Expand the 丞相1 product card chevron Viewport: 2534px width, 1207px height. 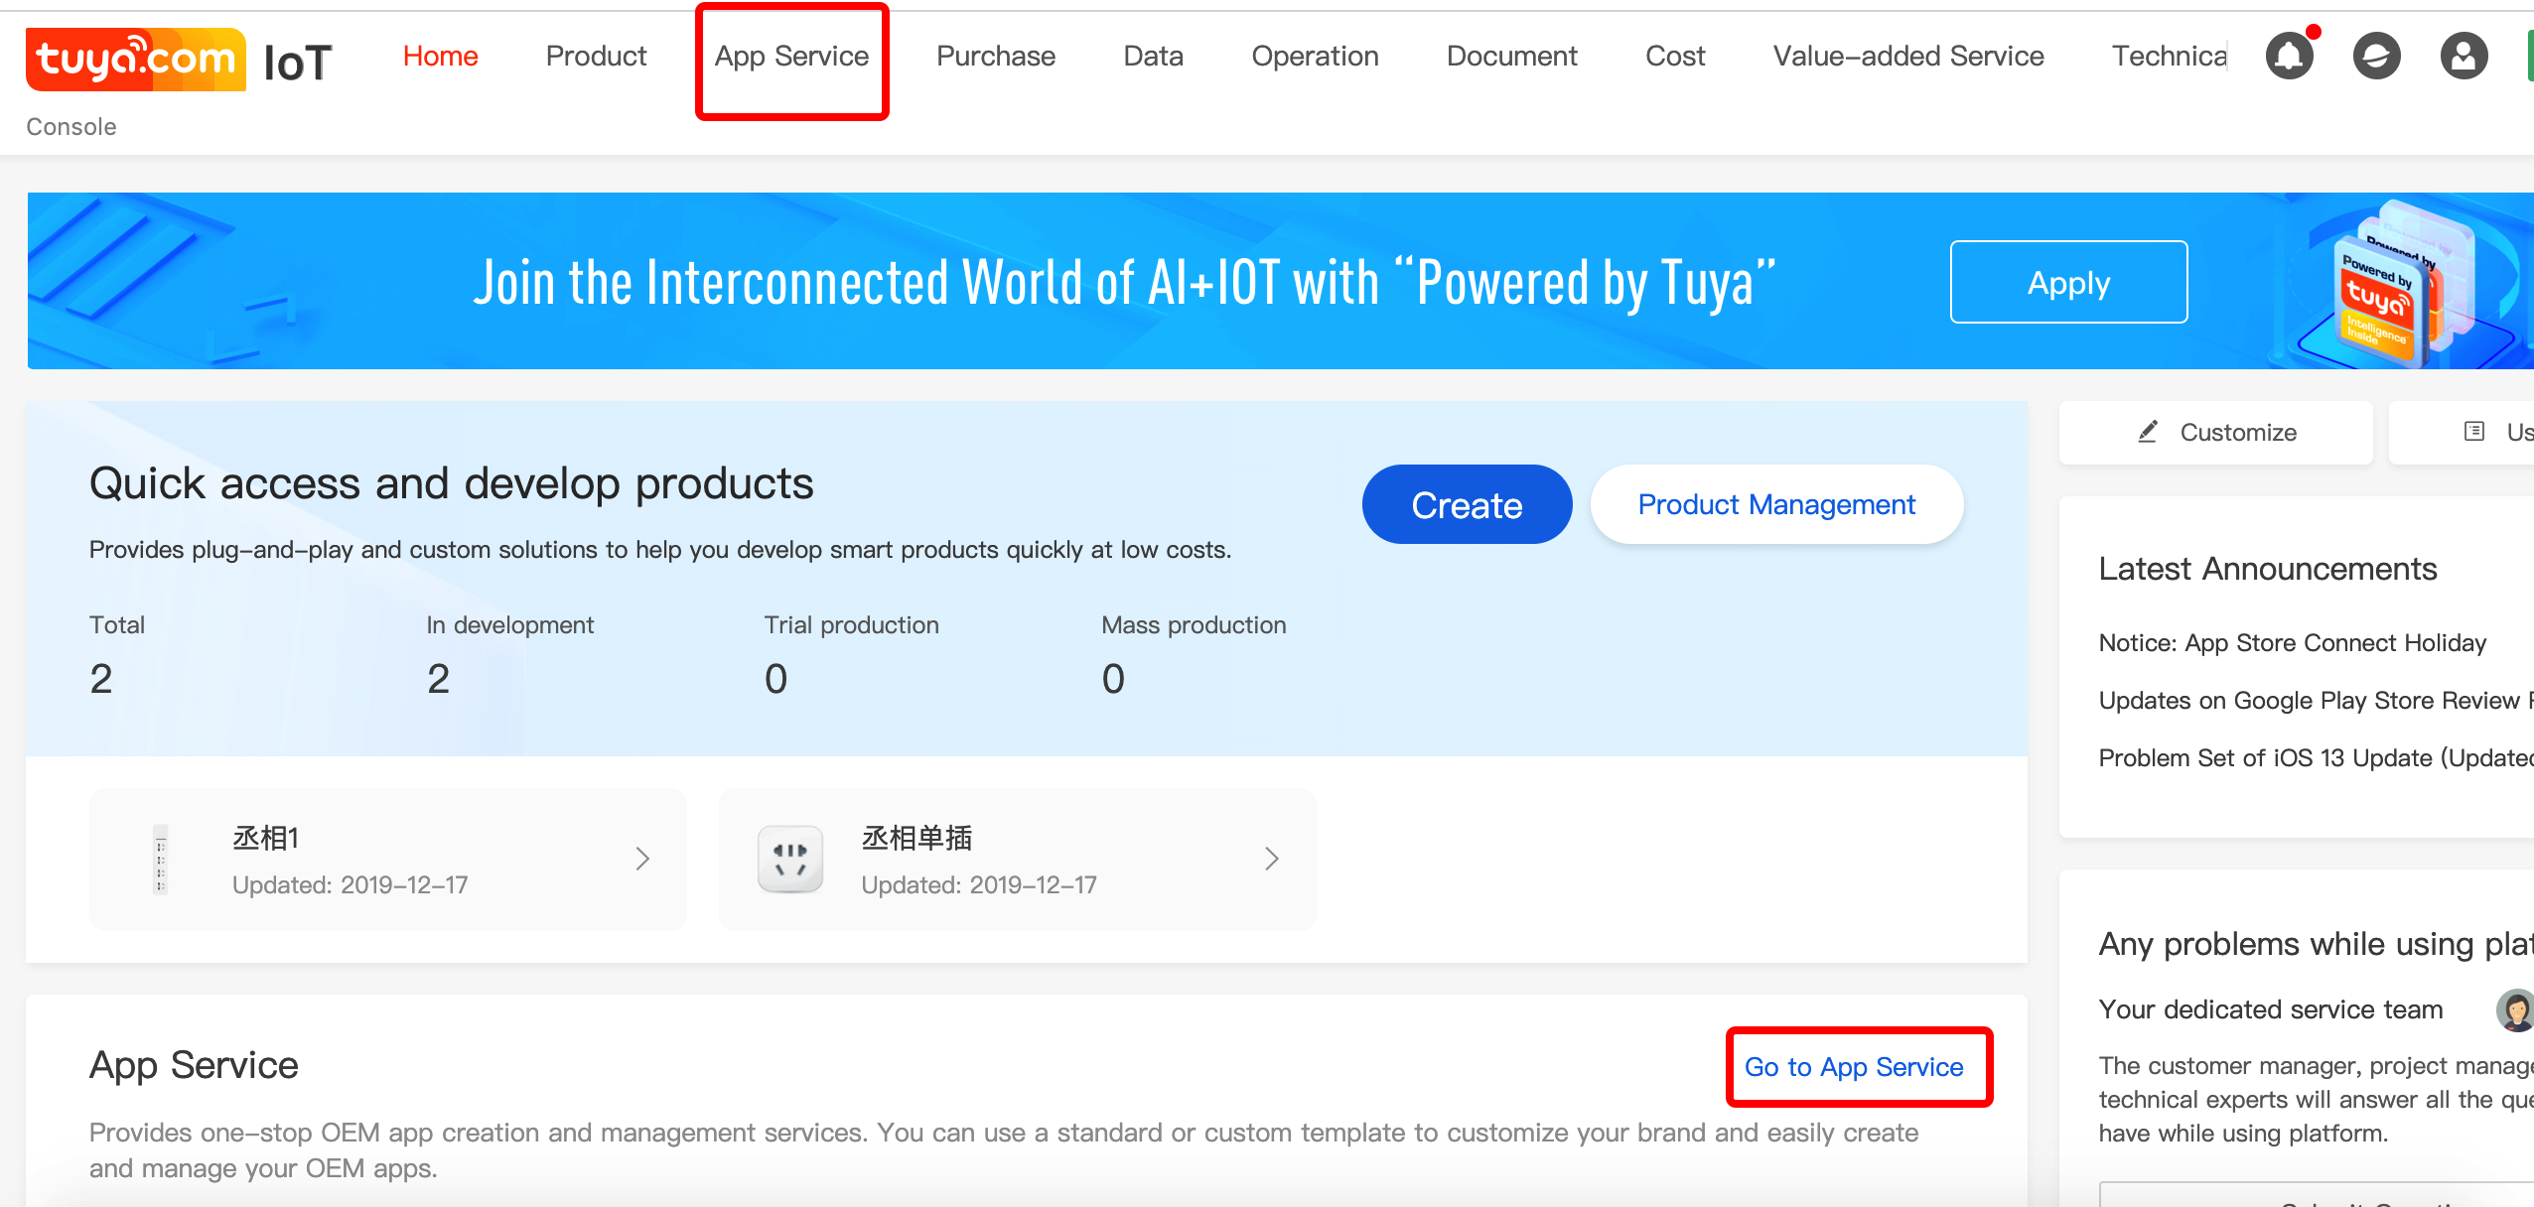point(643,859)
